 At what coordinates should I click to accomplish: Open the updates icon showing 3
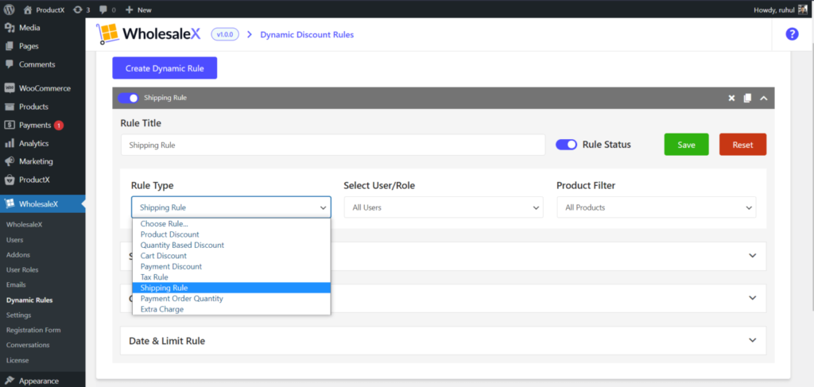click(78, 10)
